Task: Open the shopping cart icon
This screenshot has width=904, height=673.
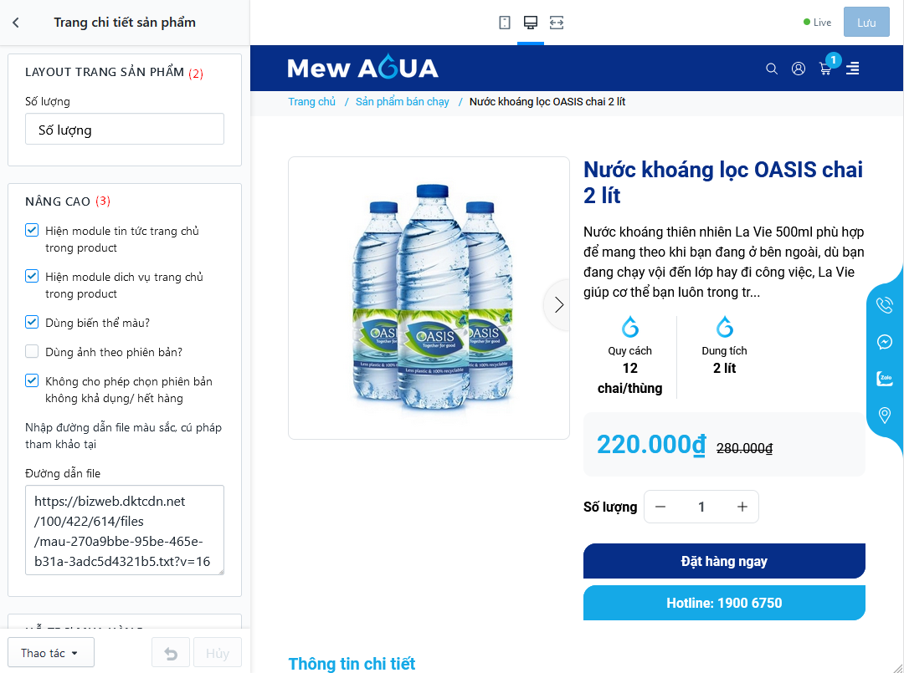Action: click(x=825, y=69)
